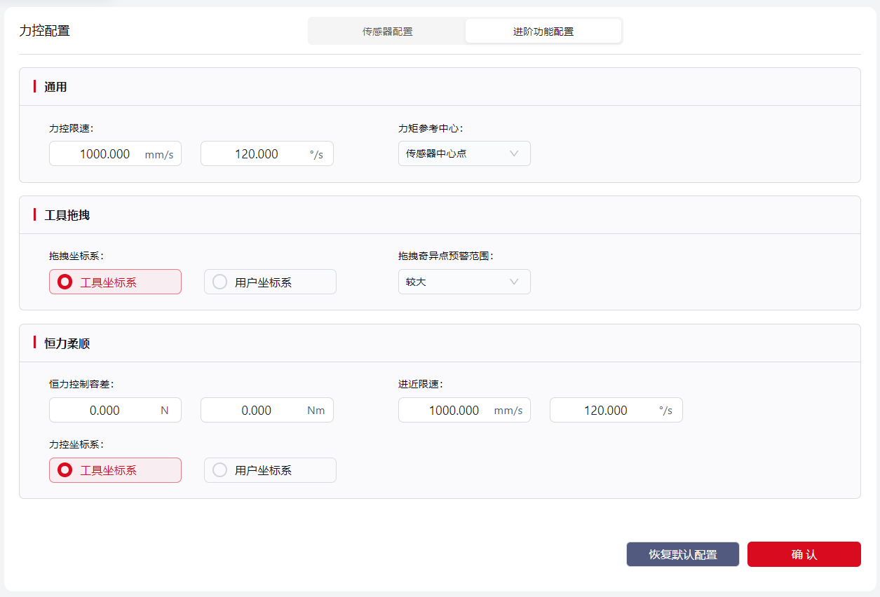Click the 恒力柔顺 section header
Screen dimensions: 880x597
pyautogui.click(x=67, y=343)
